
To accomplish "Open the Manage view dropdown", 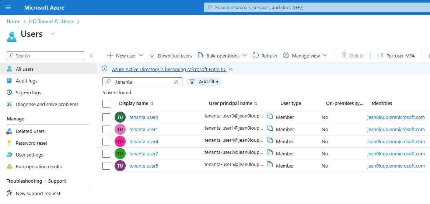I will pyautogui.click(x=305, y=56).
